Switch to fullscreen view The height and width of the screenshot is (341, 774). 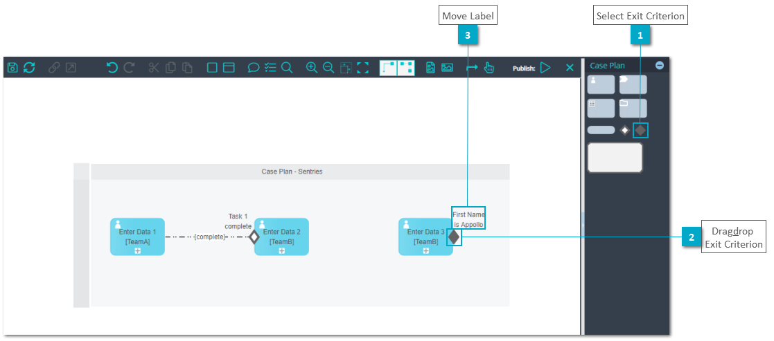363,68
